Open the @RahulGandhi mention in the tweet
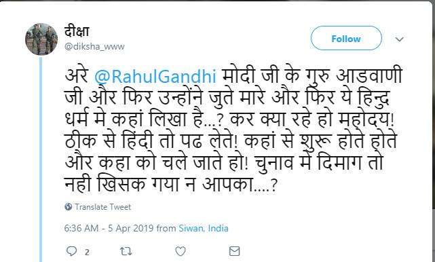435x262 pixels. (x=155, y=76)
